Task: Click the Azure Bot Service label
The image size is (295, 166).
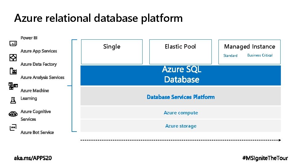Action: pos(37,132)
